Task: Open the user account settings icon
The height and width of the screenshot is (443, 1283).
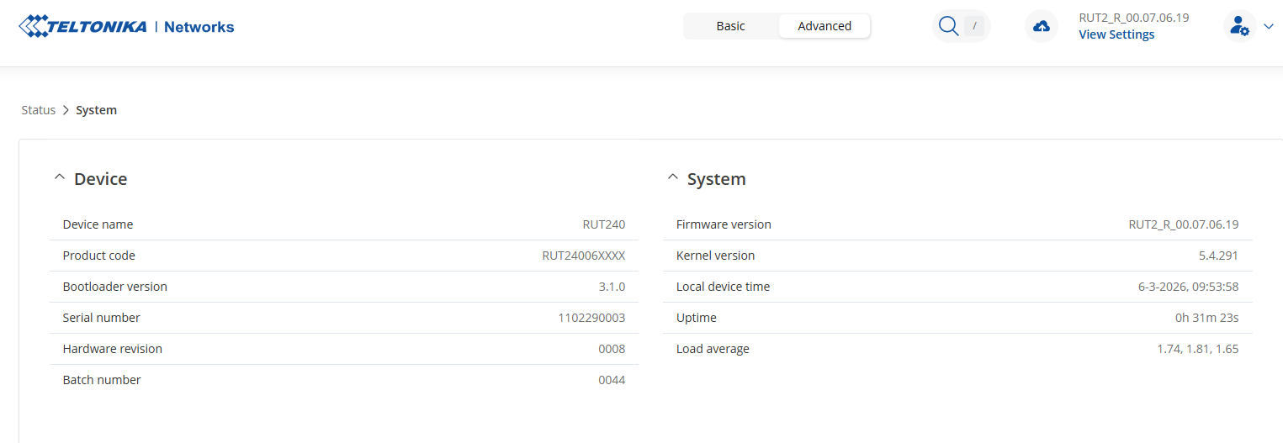Action: click(x=1238, y=26)
